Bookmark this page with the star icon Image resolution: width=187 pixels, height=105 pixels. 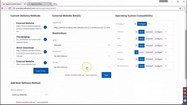pyautogui.click(x=180, y=8)
